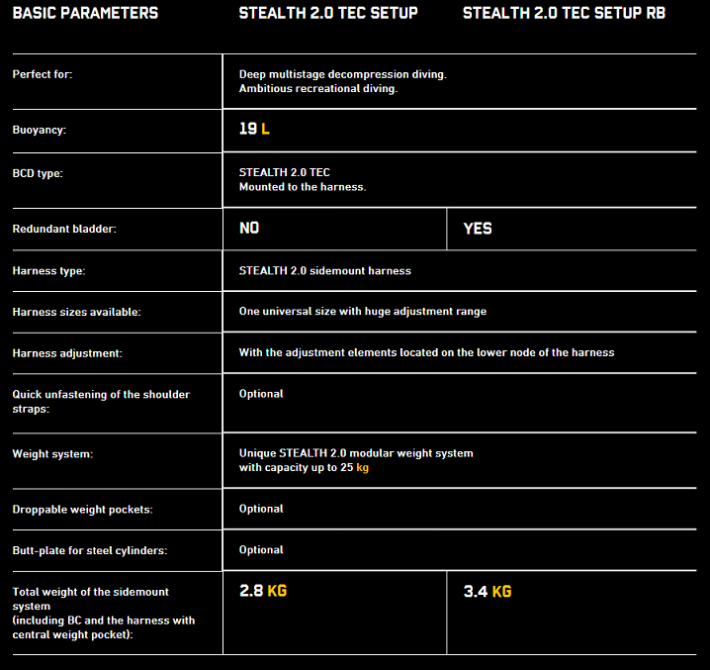The image size is (710, 670).
Task: Click 'Mounted to the harness' text
Action: (x=302, y=187)
